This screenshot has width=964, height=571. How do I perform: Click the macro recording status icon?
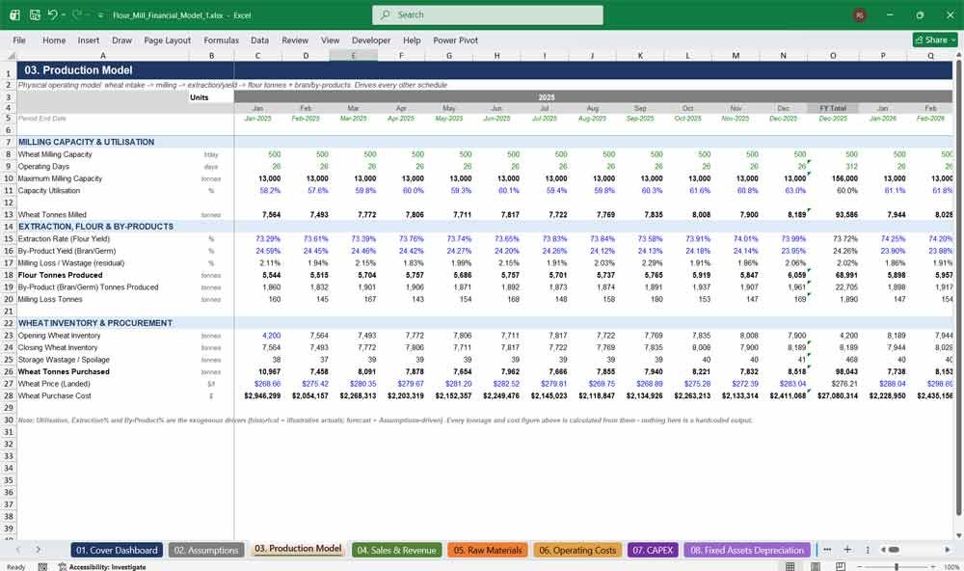[42, 567]
